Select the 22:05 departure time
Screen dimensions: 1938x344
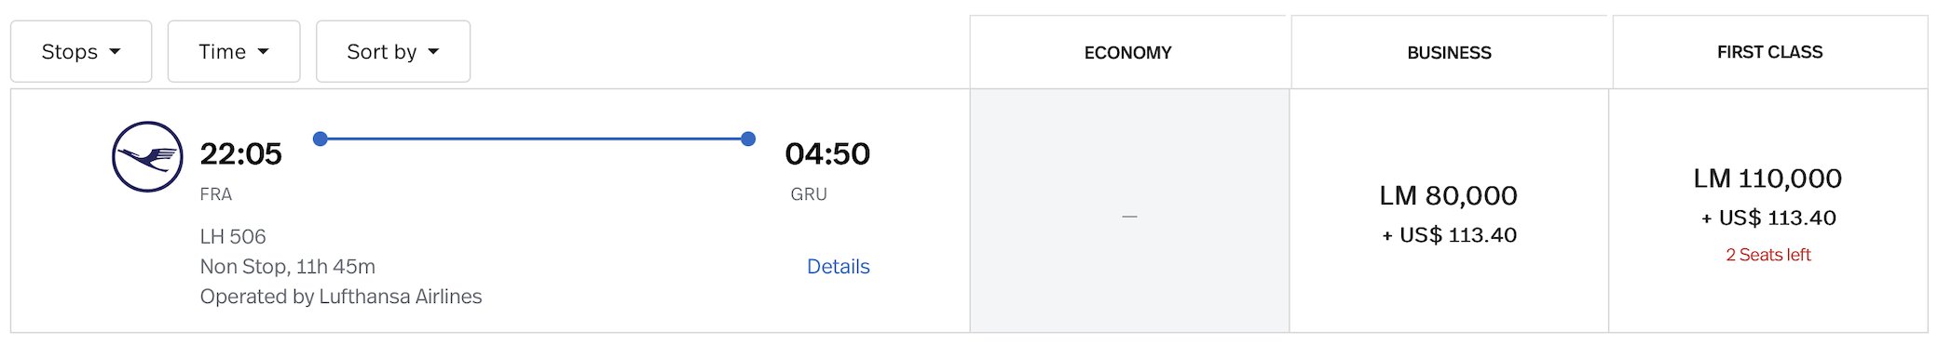240,153
